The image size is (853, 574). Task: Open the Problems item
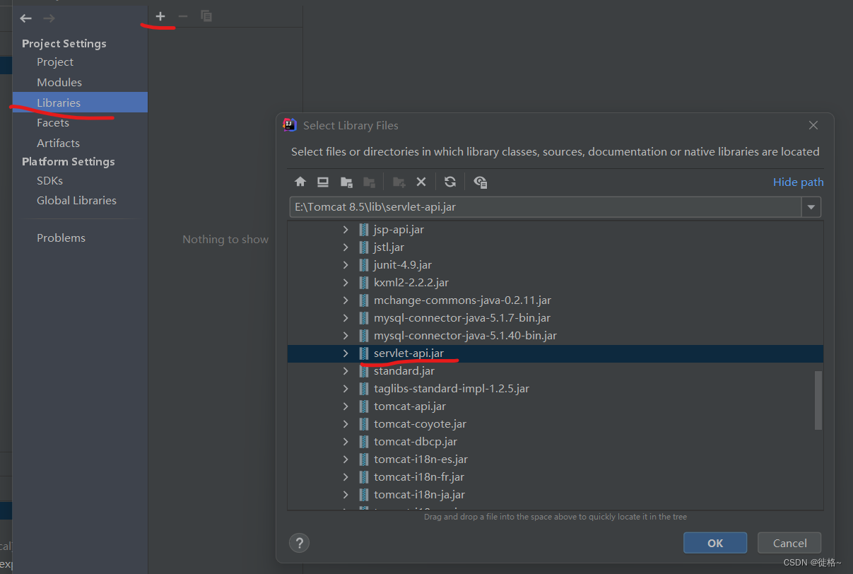[x=61, y=238]
